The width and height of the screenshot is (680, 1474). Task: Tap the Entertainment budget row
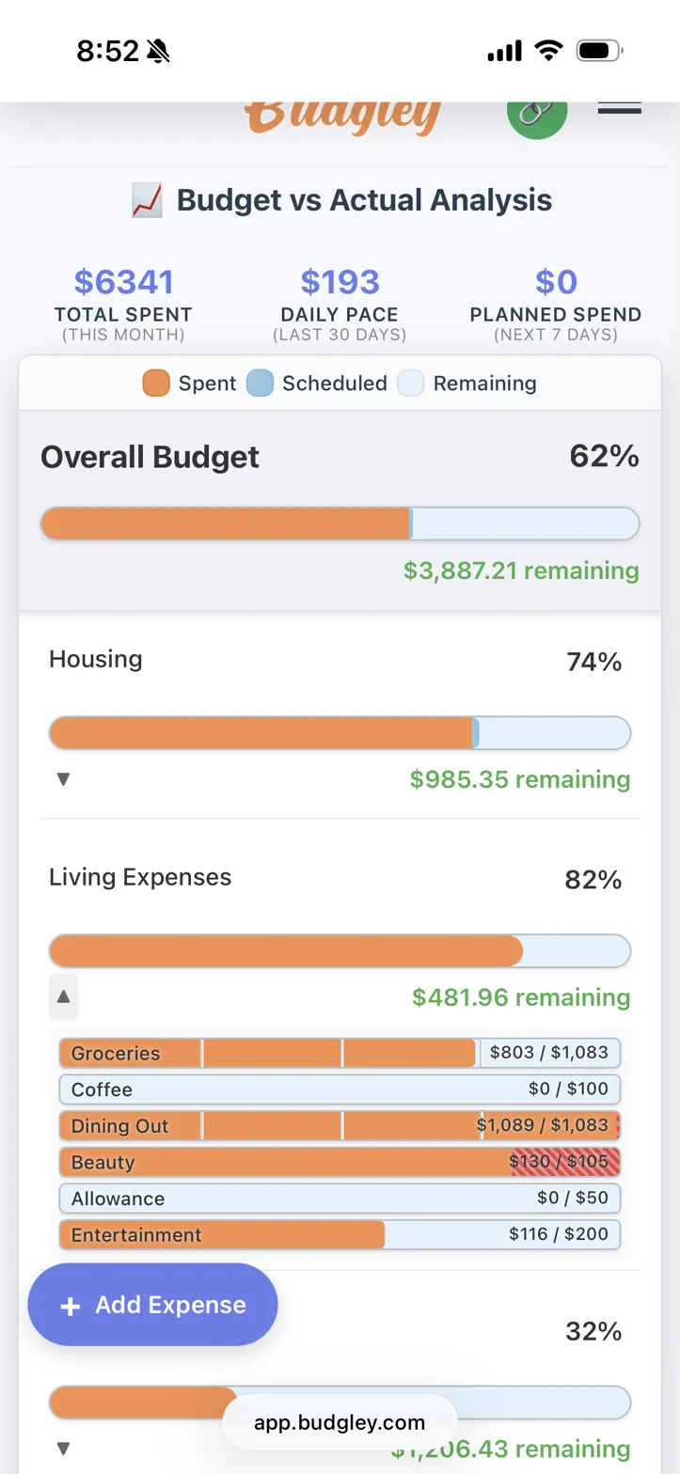[340, 1234]
